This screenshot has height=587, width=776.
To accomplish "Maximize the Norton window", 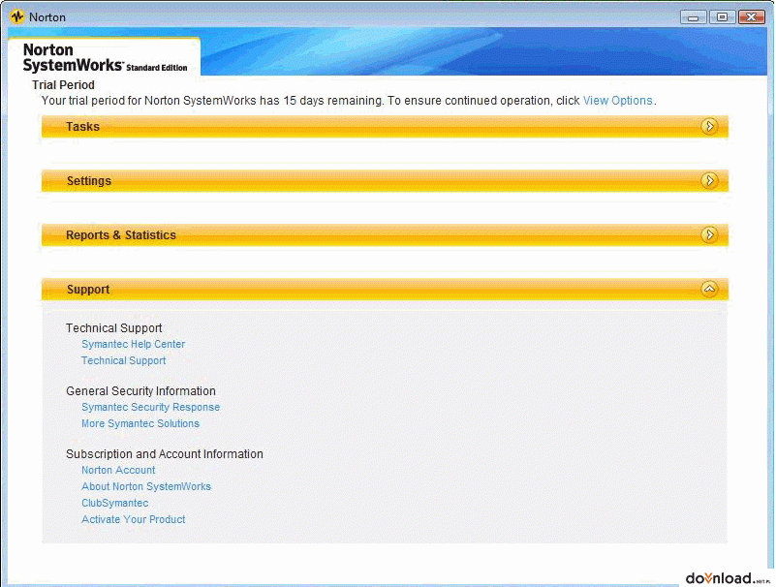I will tap(722, 17).
